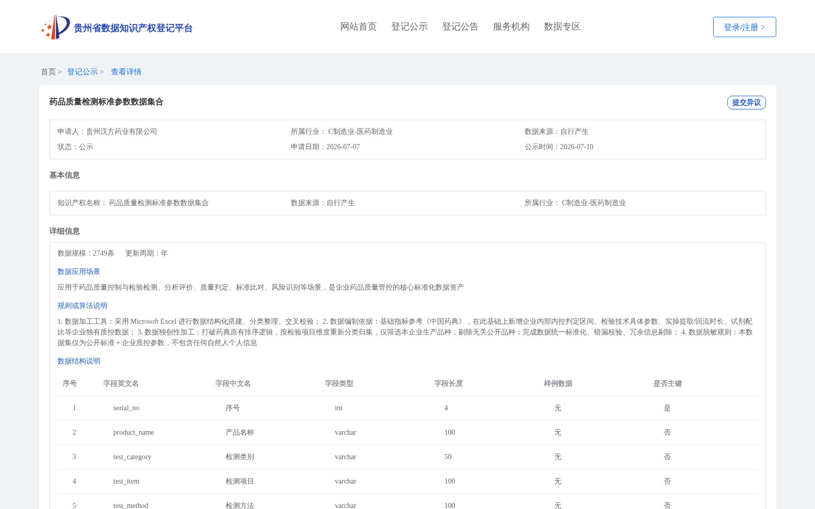The height and width of the screenshot is (509, 815).
Task: Click 字段长度 column header
Action: tap(449, 383)
